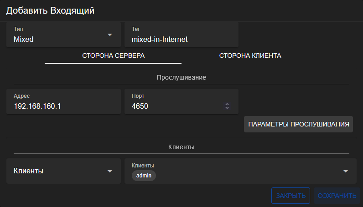Decrease the port with the down arrow
The height and width of the screenshot is (207, 363).
coord(227,108)
